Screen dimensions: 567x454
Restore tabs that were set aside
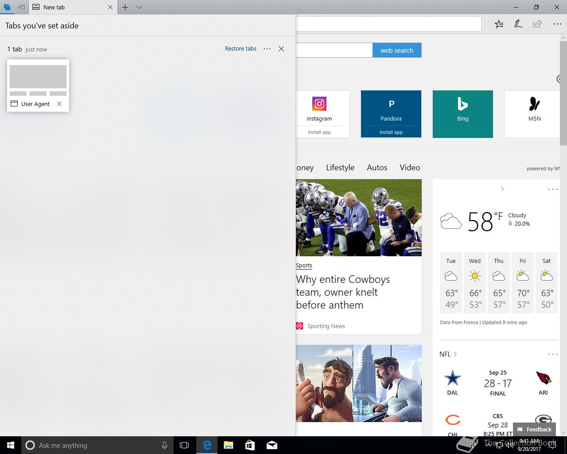[241, 49]
